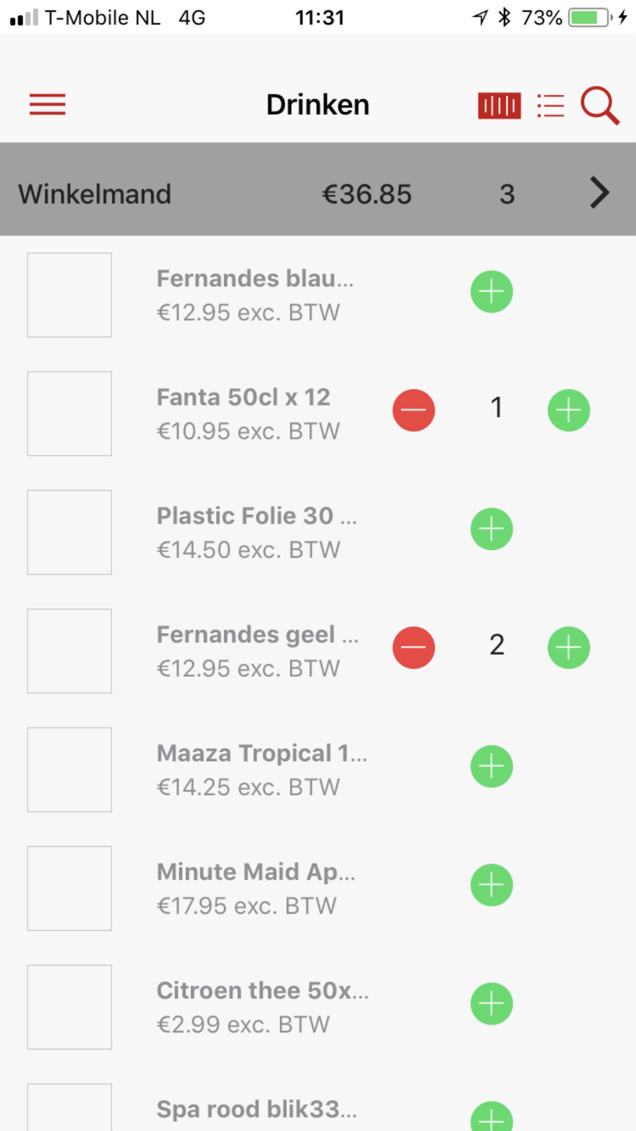
Task: Increase Fernandes geel quantity
Action: [569, 648]
